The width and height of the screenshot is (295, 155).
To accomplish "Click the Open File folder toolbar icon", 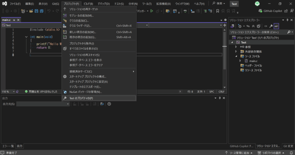I will (31, 11).
